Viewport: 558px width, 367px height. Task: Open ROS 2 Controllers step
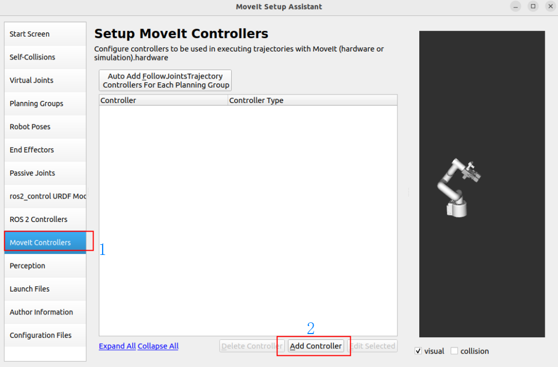(x=45, y=219)
